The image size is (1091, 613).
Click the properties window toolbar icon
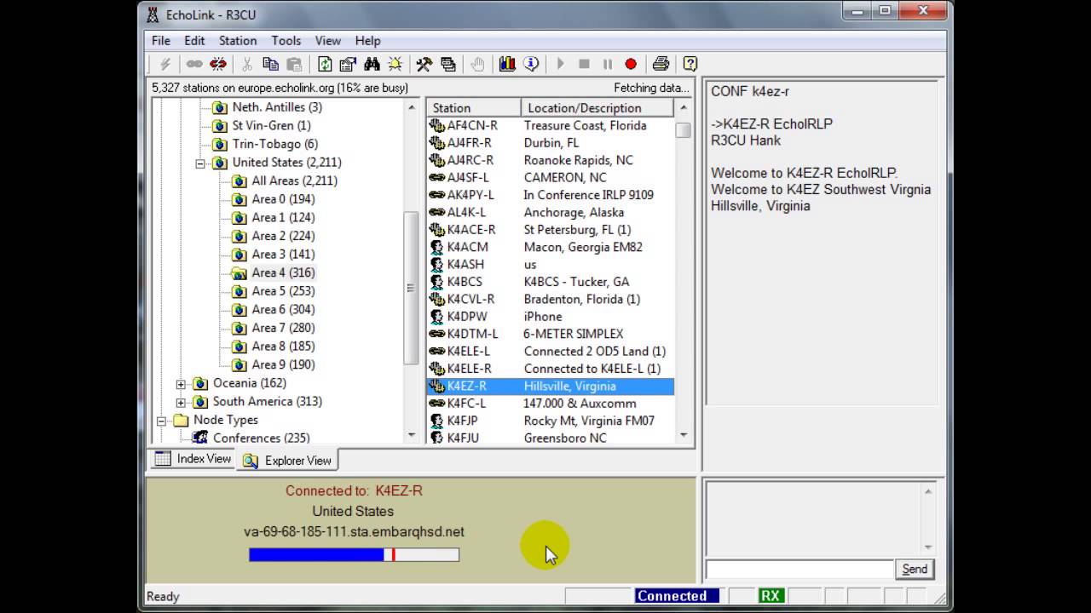tap(348, 64)
